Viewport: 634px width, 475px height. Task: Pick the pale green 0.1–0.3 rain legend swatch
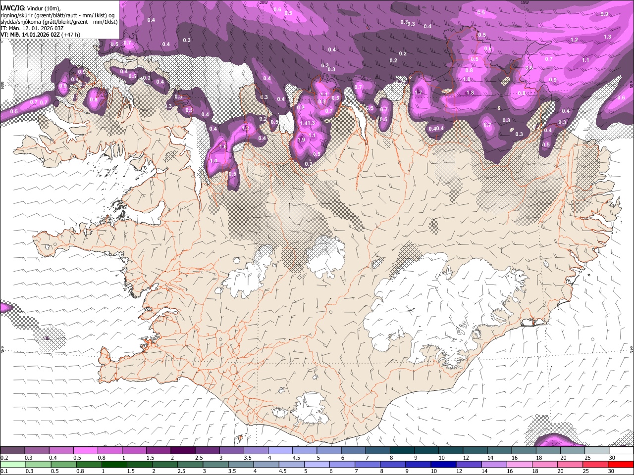[13, 465]
